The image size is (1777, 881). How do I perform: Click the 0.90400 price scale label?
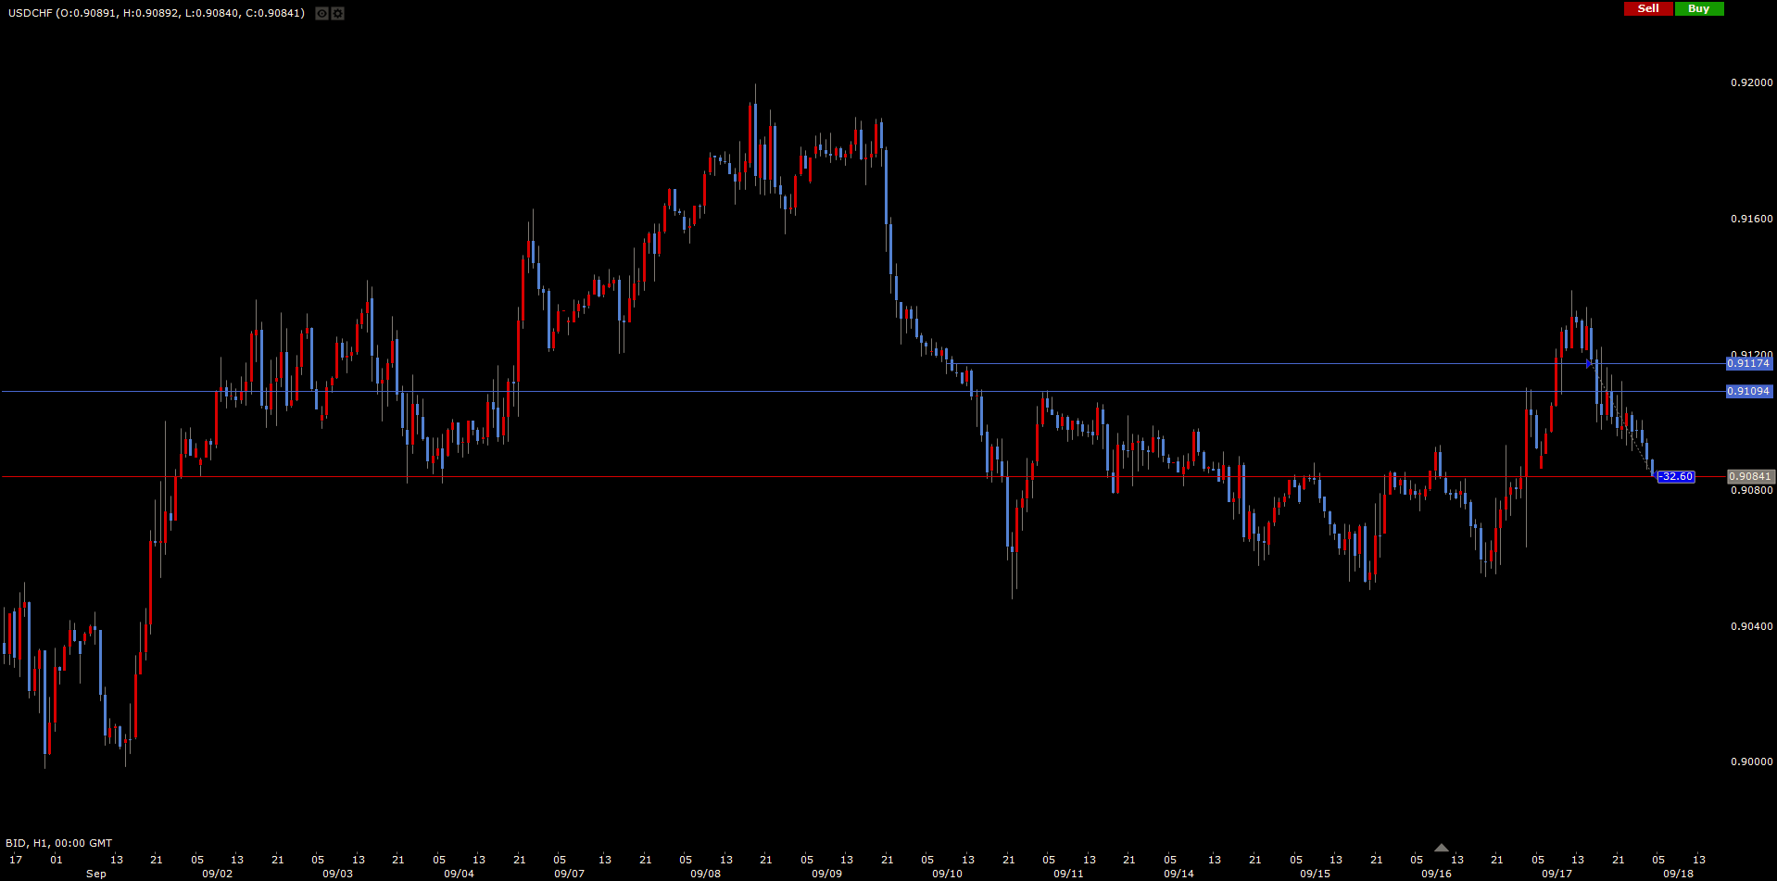[x=1751, y=626]
